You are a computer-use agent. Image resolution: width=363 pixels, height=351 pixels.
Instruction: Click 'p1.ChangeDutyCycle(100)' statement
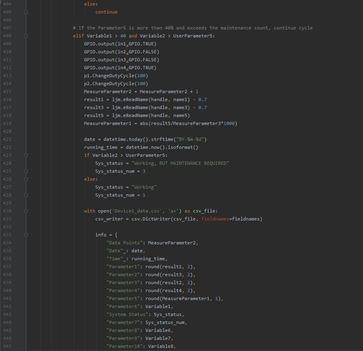[116, 76]
